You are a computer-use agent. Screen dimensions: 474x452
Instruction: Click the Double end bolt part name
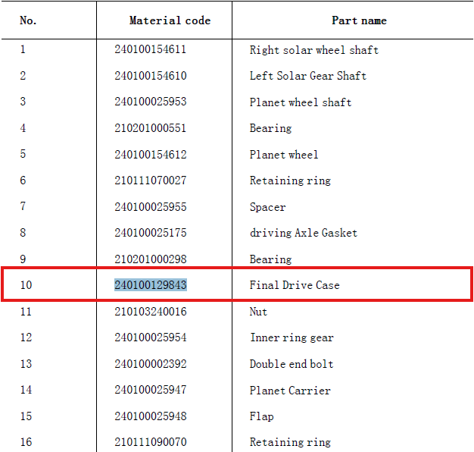[292, 364]
